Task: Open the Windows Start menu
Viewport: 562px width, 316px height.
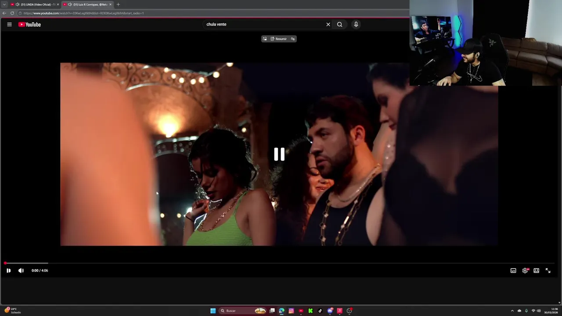Action: pyautogui.click(x=213, y=311)
